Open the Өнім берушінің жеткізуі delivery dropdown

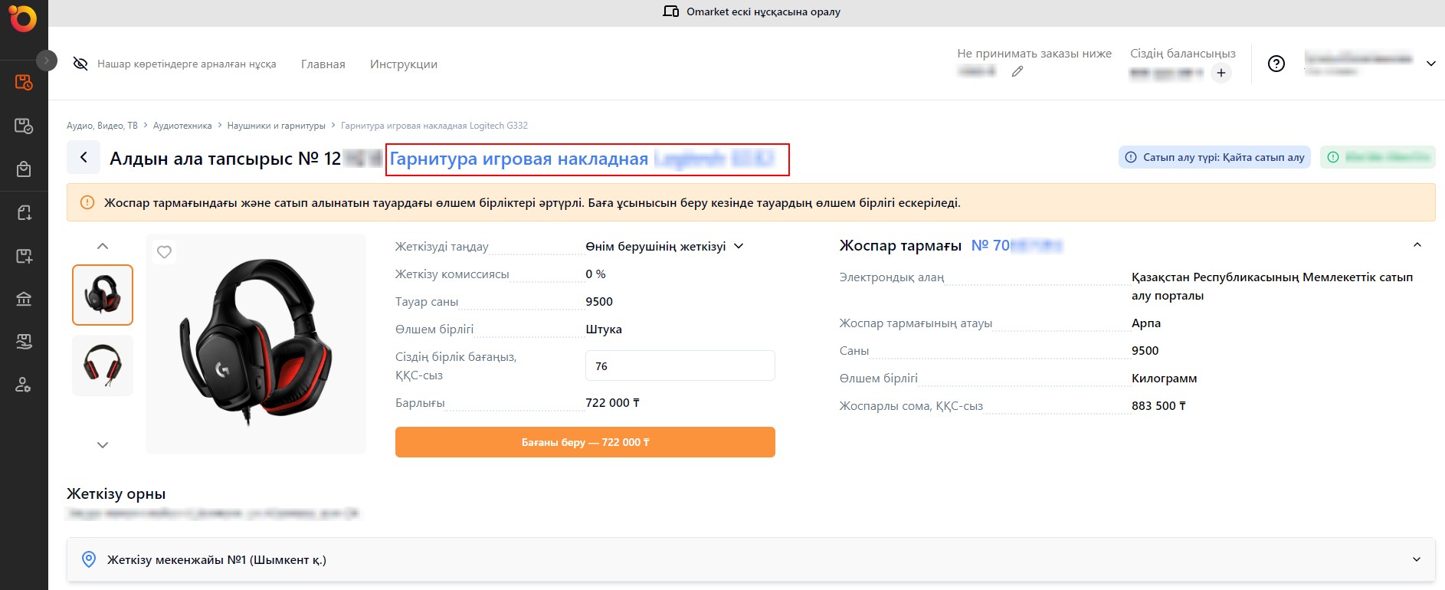664,247
